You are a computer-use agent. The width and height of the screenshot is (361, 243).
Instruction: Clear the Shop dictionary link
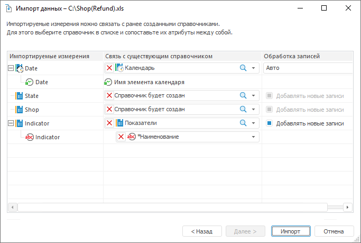[x=109, y=109]
